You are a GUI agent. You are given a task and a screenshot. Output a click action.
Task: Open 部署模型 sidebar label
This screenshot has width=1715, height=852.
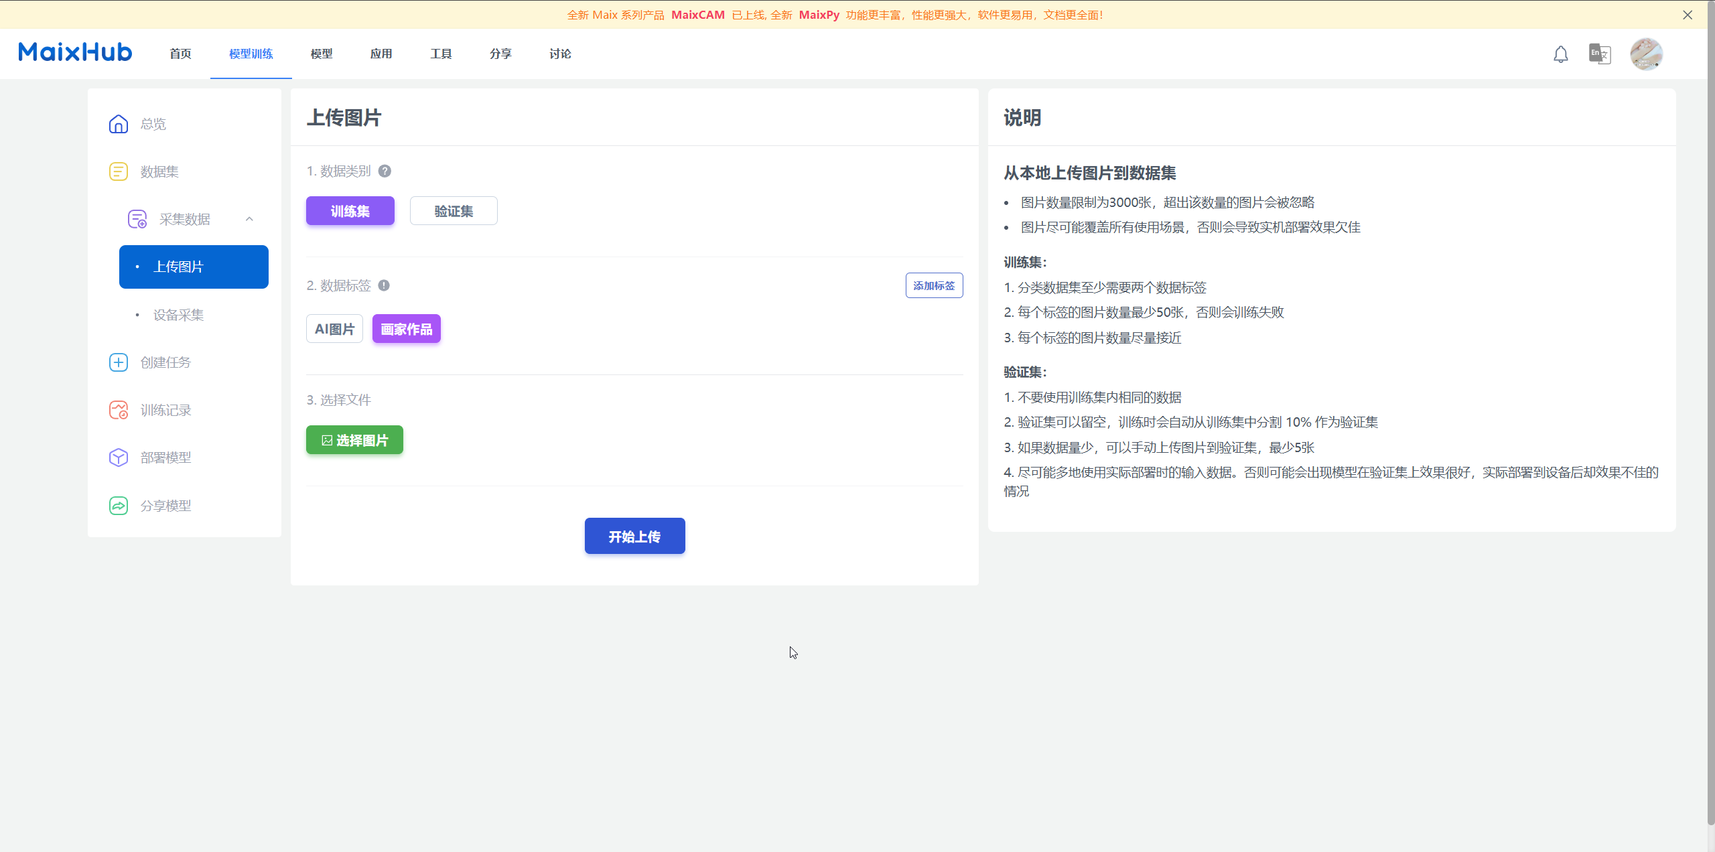pyautogui.click(x=165, y=457)
